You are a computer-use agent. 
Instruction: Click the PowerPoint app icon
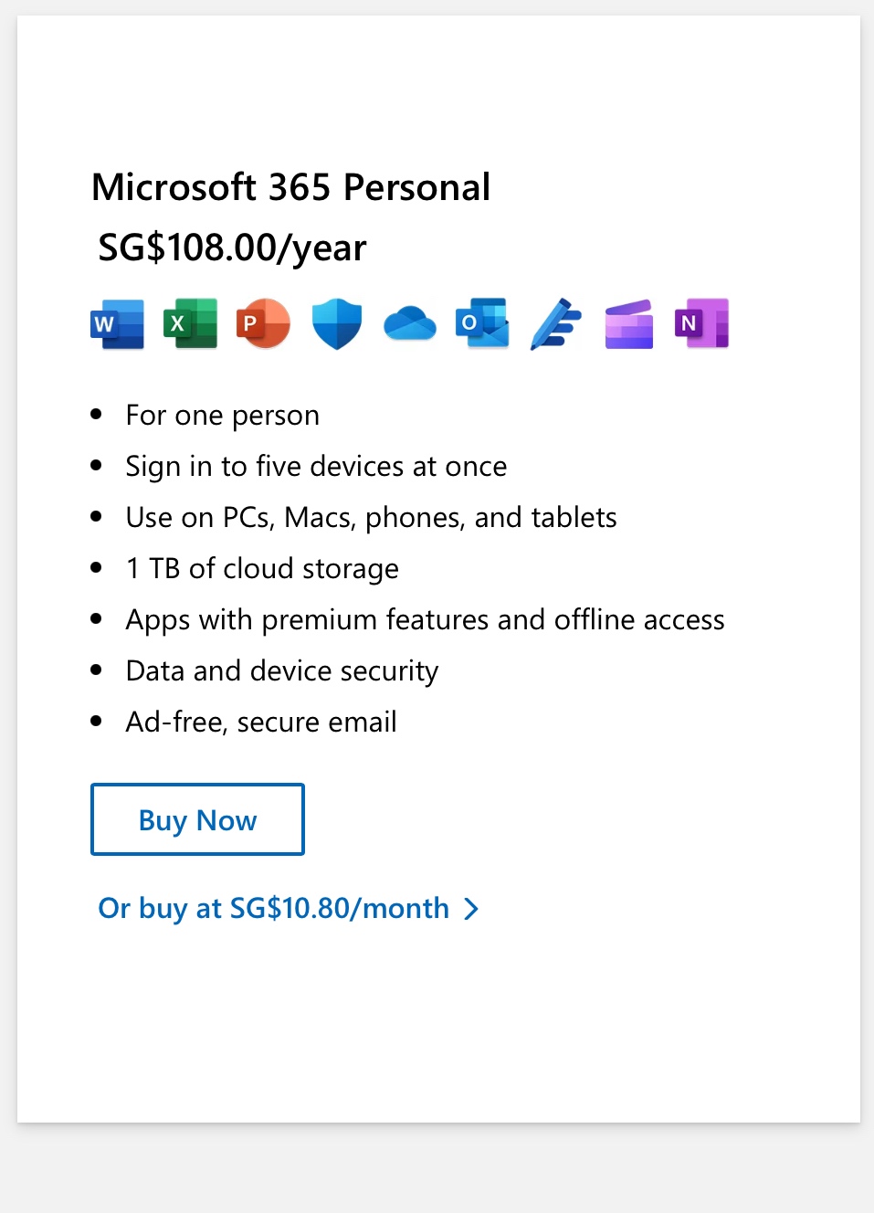point(264,324)
